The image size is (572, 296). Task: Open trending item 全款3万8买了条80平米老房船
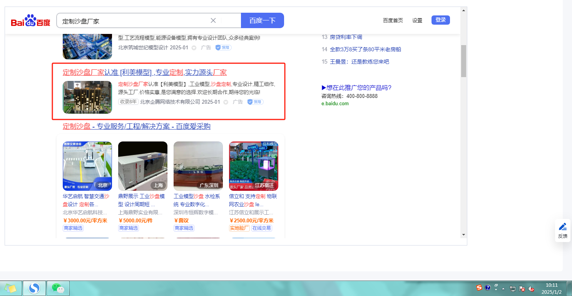366,49
